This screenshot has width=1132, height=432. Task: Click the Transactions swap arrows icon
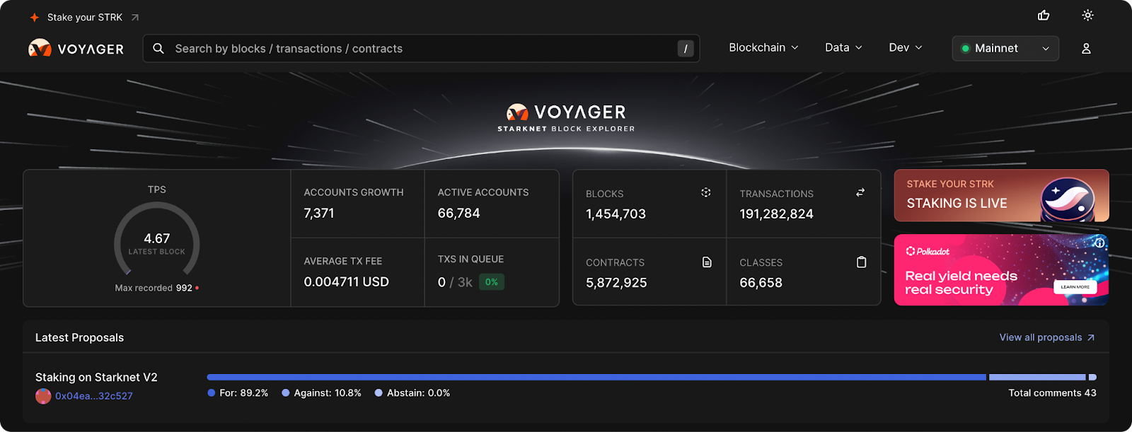[860, 192]
